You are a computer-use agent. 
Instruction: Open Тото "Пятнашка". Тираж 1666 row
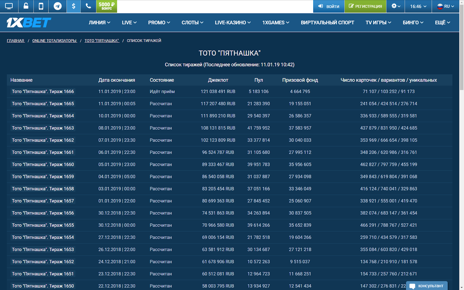coord(229,92)
